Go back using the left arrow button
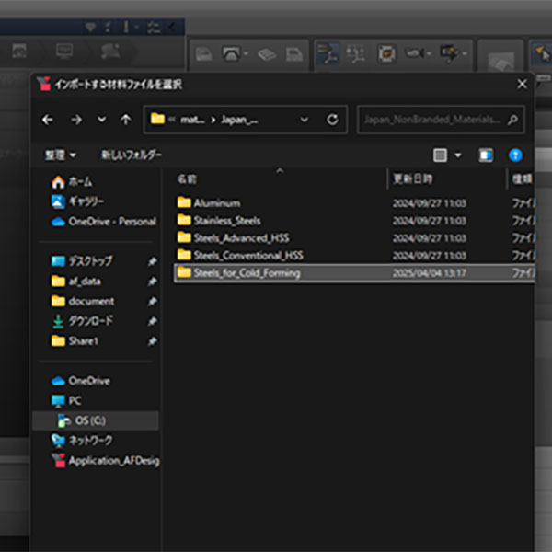552x552 pixels. point(48,120)
